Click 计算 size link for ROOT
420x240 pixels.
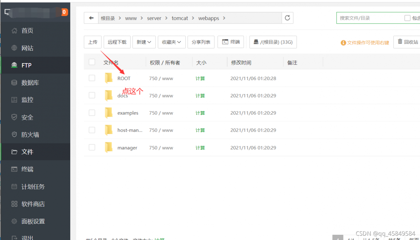pyautogui.click(x=200, y=78)
